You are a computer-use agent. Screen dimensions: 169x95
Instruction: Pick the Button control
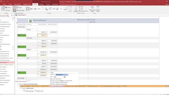coord(39,9)
